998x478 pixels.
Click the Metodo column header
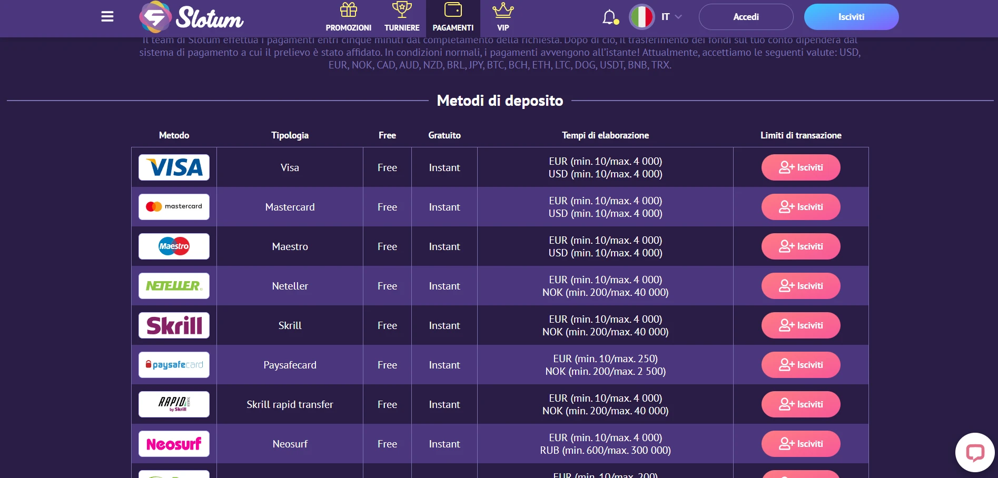(174, 135)
